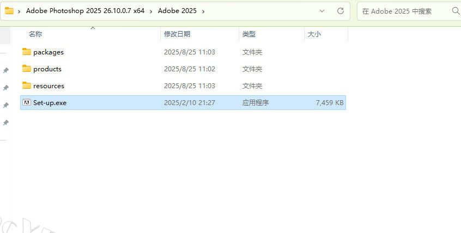This screenshot has height=233, width=461.
Task: Expand chevron before Adobe Photoshop 2025 breadcrumb
Action: (x=19, y=11)
